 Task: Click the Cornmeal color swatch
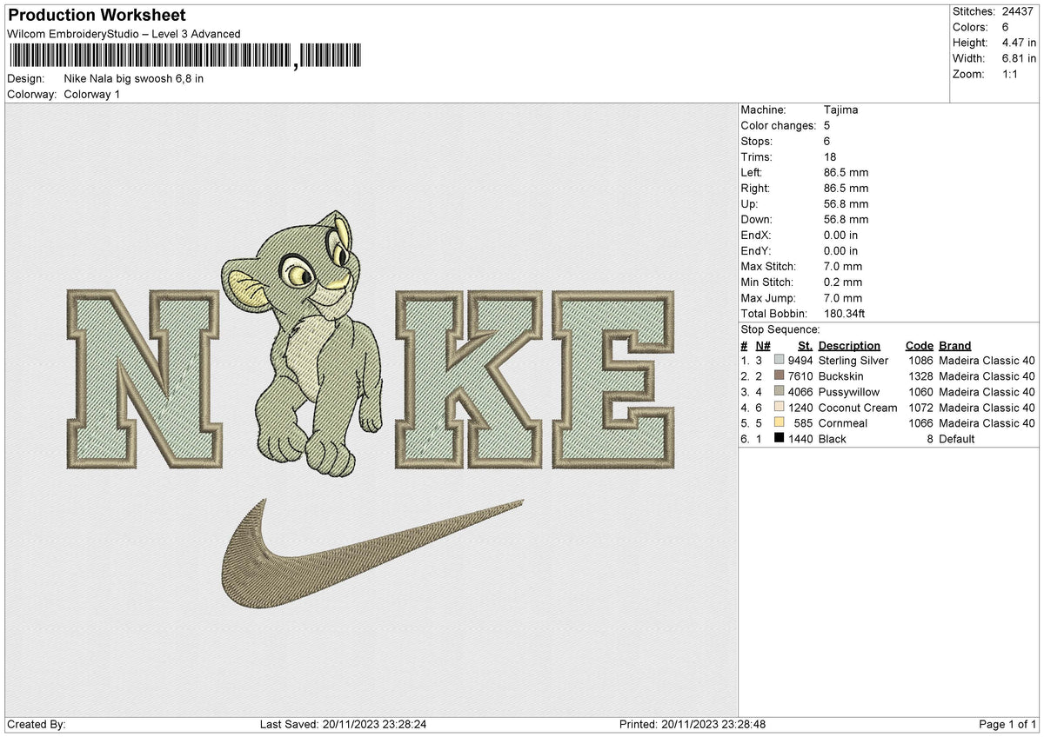coord(780,423)
